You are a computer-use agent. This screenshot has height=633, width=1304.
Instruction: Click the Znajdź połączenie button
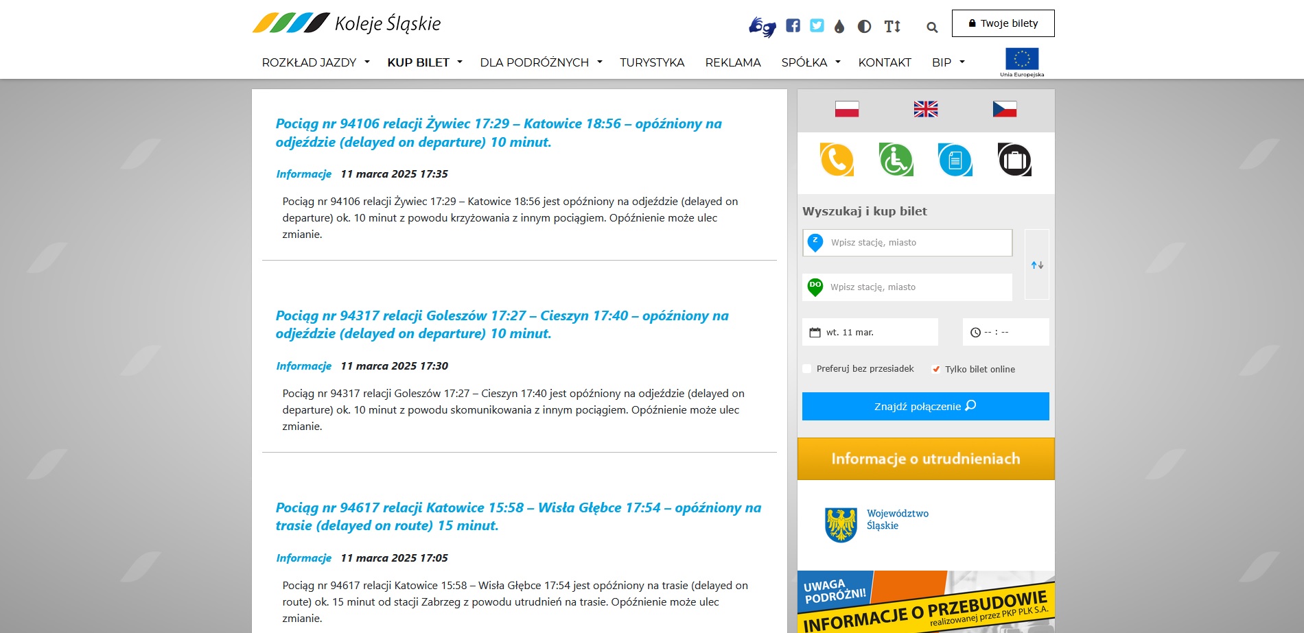[x=925, y=406]
